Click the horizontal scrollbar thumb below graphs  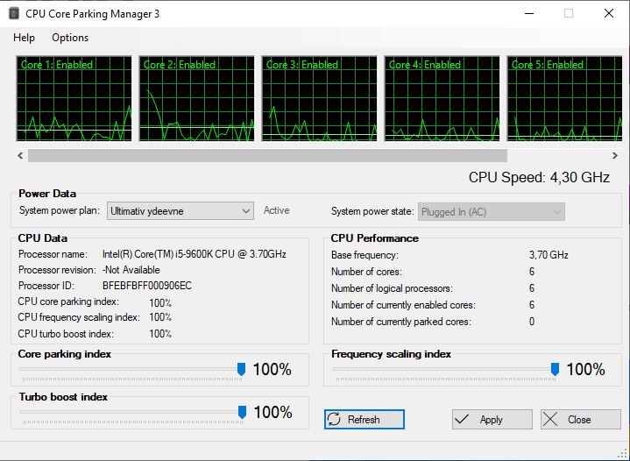267,155
